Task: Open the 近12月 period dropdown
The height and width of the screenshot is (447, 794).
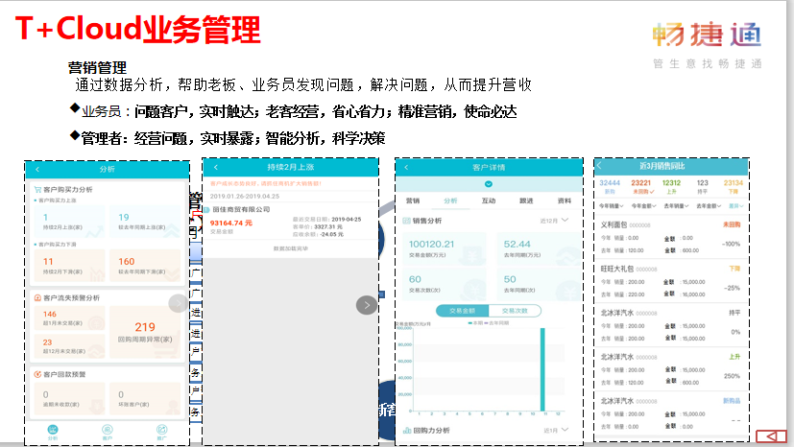Action: [x=555, y=221]
